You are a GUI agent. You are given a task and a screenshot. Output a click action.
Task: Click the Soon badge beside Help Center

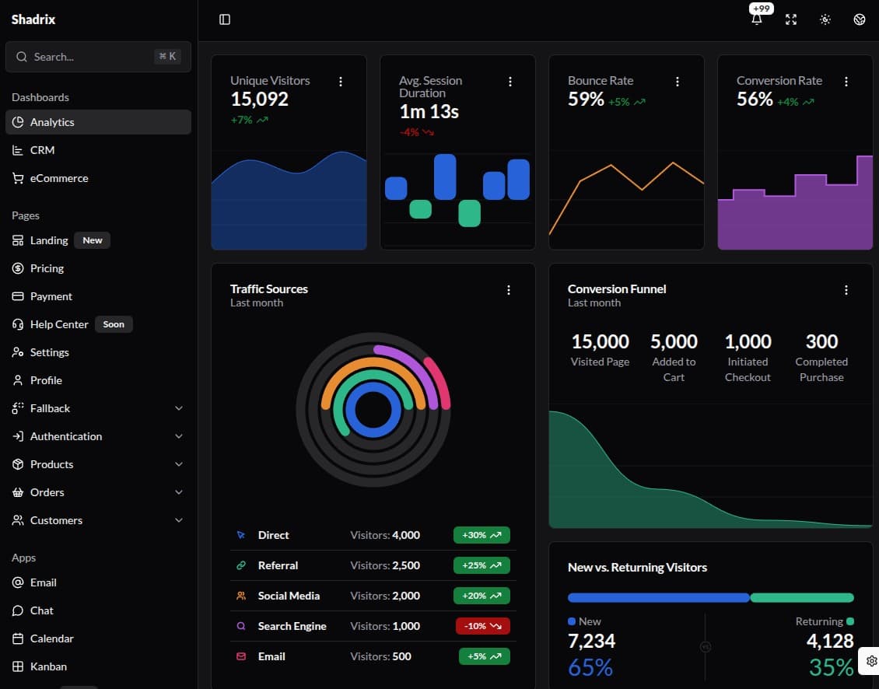(x=114, y=324)
